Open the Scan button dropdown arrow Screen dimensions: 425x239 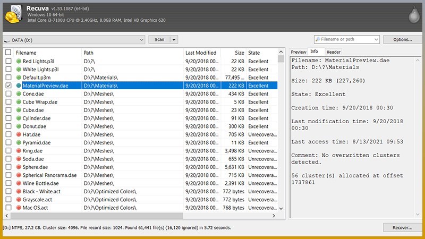[x=174, y=39]
